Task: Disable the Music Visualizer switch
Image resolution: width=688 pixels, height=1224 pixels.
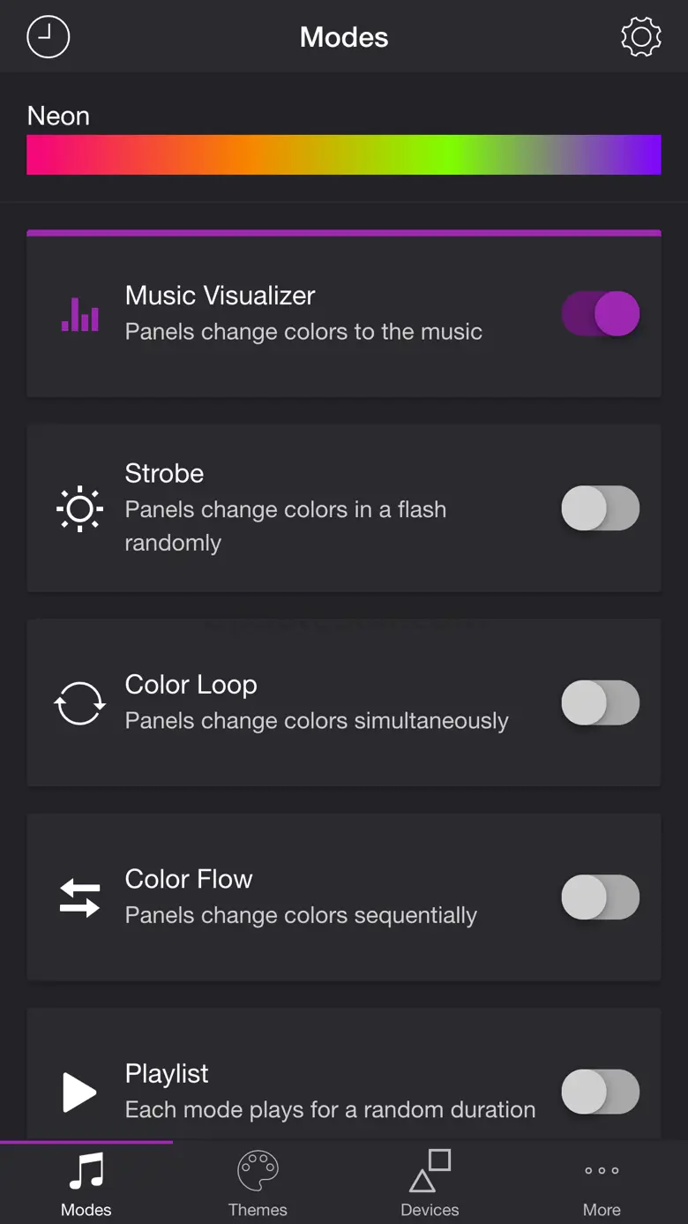Action: pyautogui.click(x=601, y=314)
